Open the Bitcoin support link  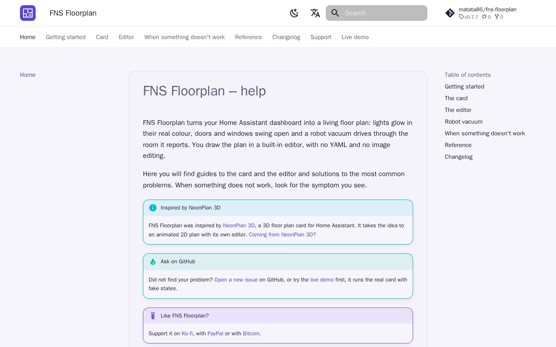click(251, 334)
